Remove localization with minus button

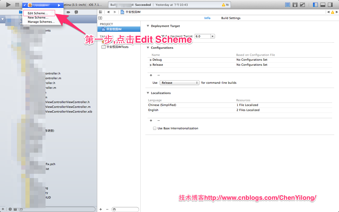[159, 121]
